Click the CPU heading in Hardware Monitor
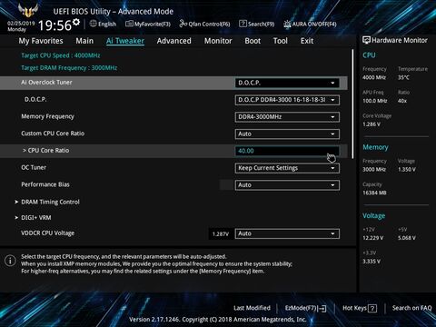The width and height of the screenshot is (436, 327). [369, 55]
